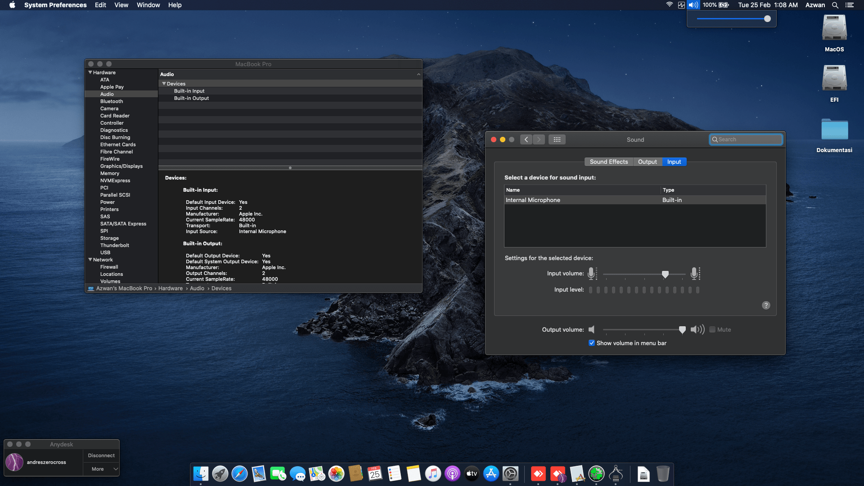Launch Safari from the Dock
The image size is (864, 486).
(x=239, y=474)
